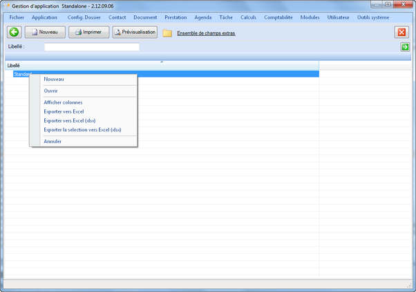Expand the Outils système menu
Image resolution: width=416 pixels, height=292 pixels.
(x=373, y=17)
